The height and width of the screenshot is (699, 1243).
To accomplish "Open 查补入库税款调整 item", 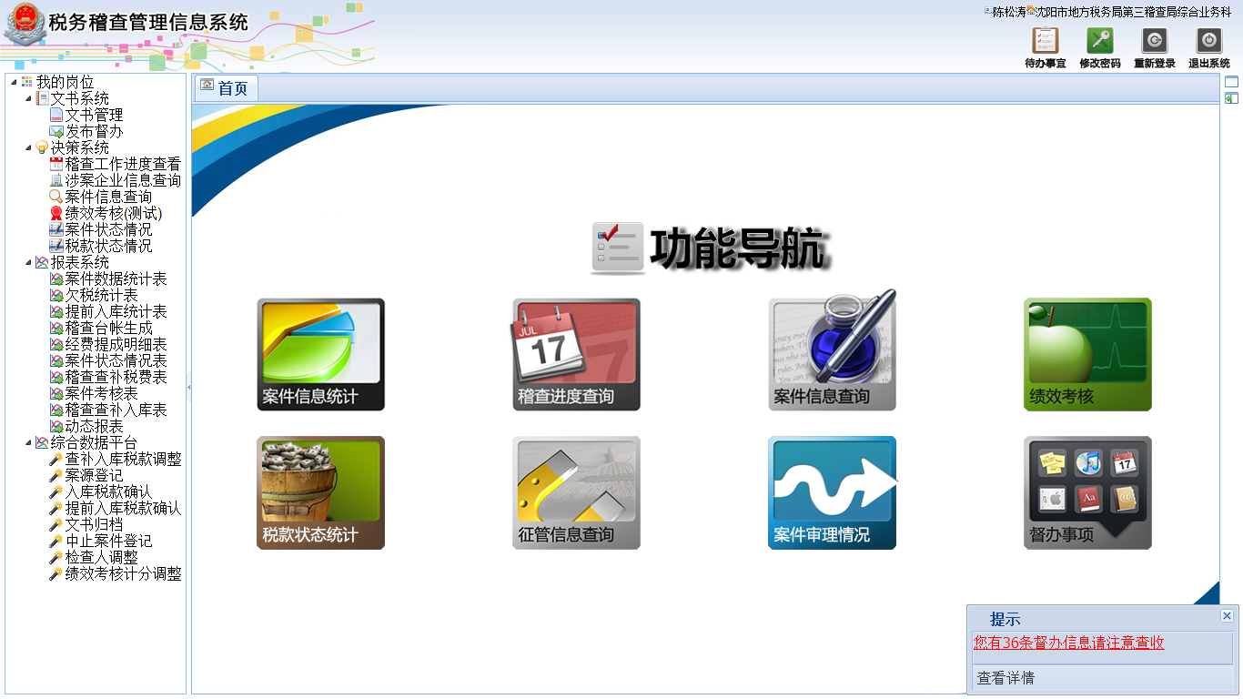I will point(123,460).
